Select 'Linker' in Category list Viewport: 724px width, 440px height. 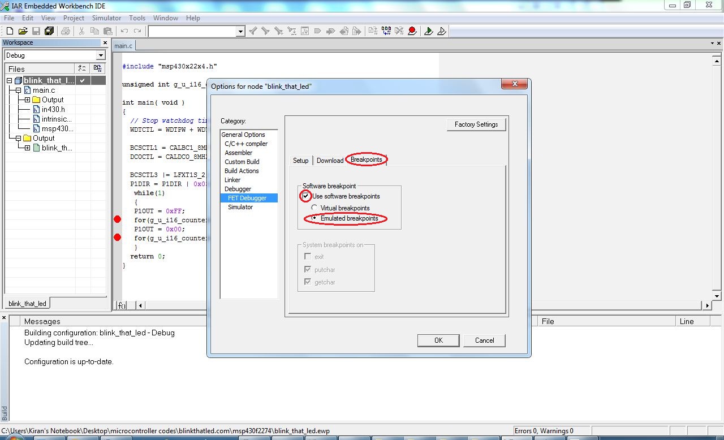pos(232,180)
